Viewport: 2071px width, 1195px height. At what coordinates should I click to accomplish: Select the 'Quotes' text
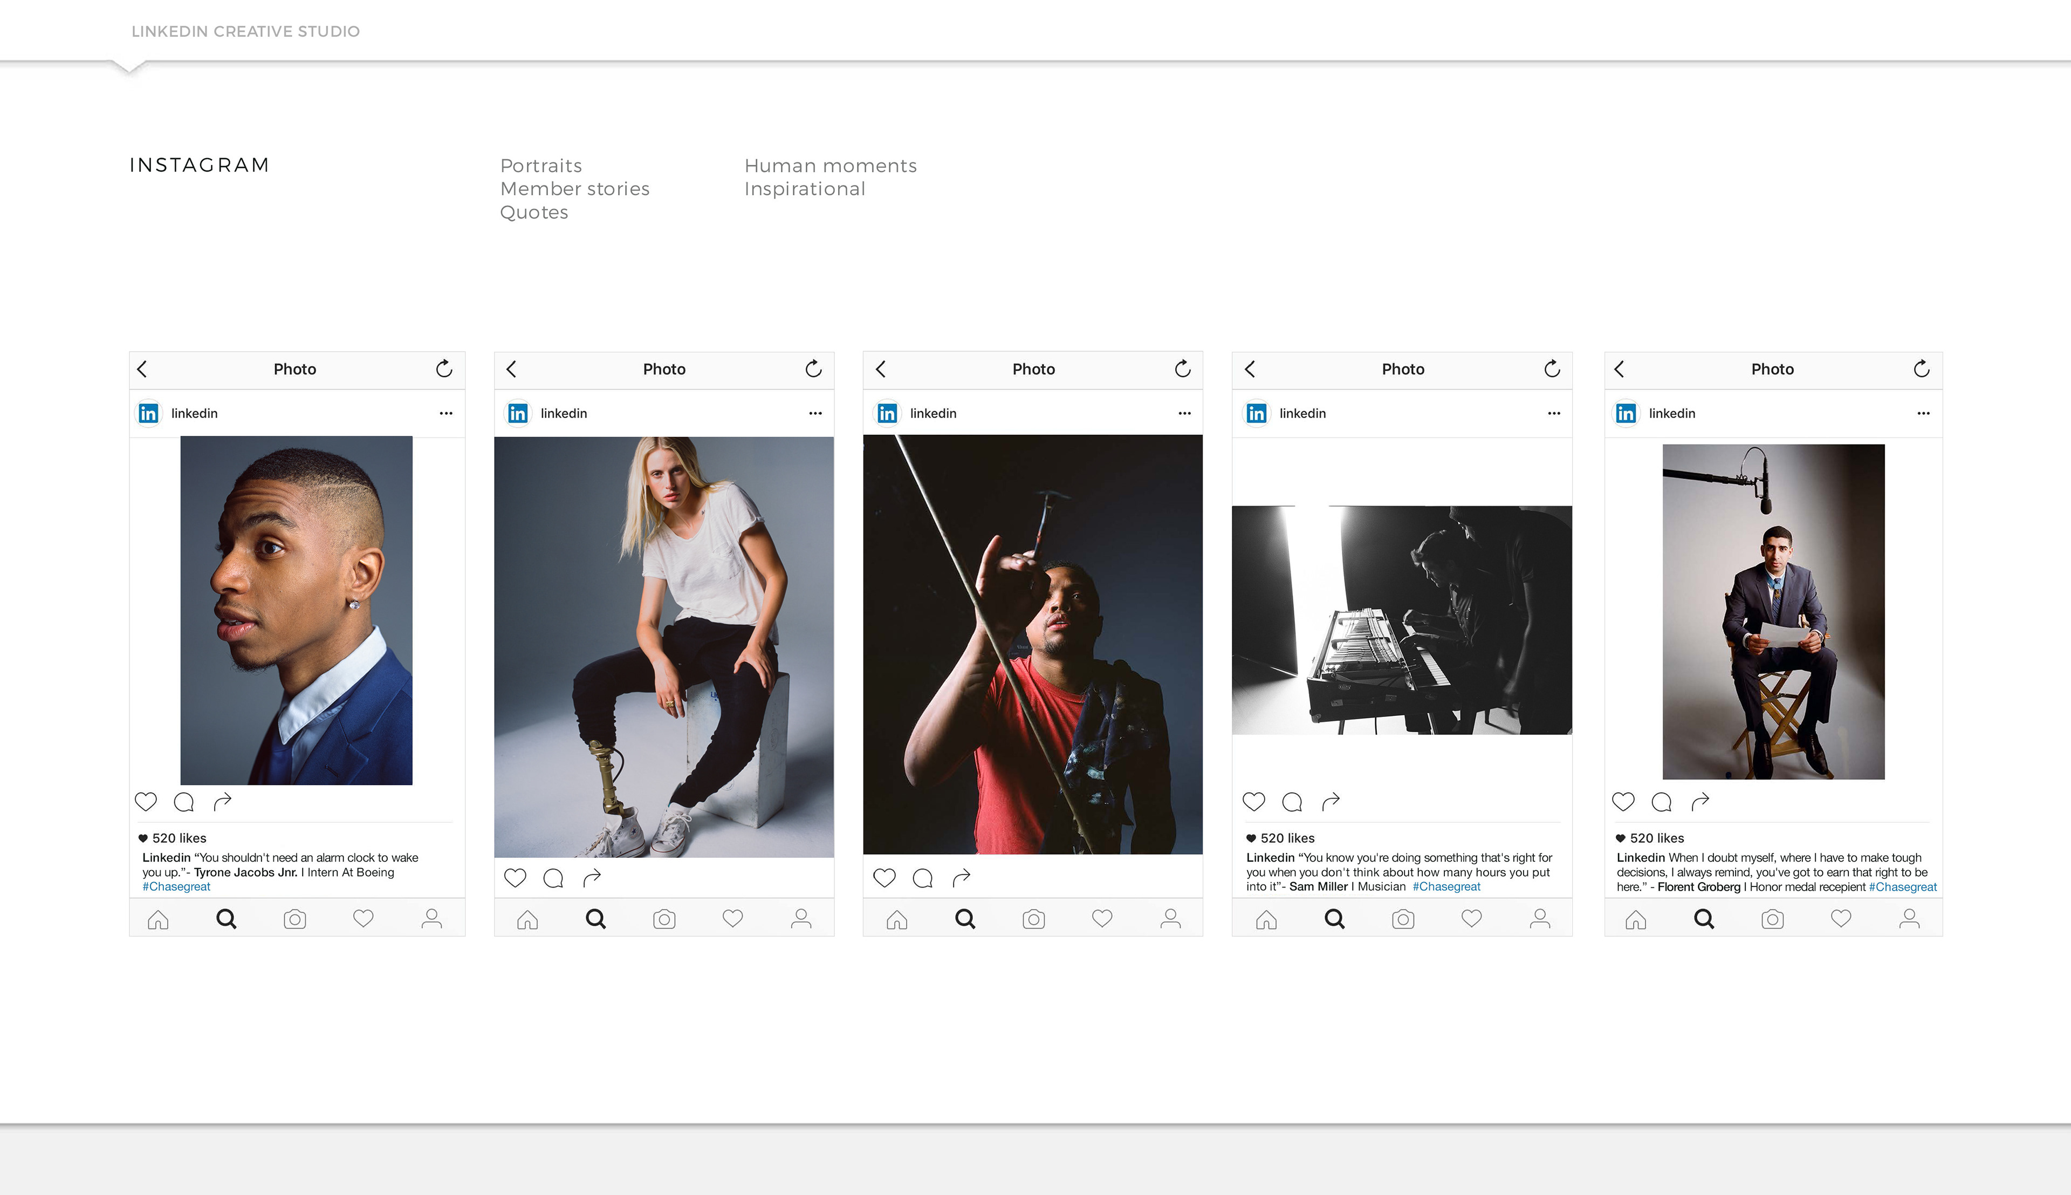[x=534, y=213]
